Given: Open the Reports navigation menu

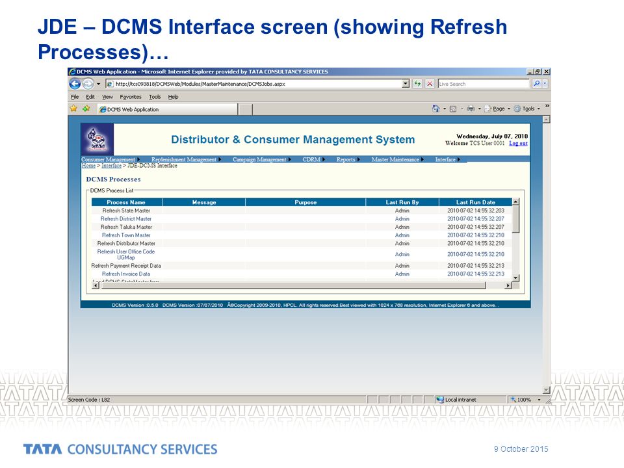Looking at the screenshot, I should coord(348,160).
